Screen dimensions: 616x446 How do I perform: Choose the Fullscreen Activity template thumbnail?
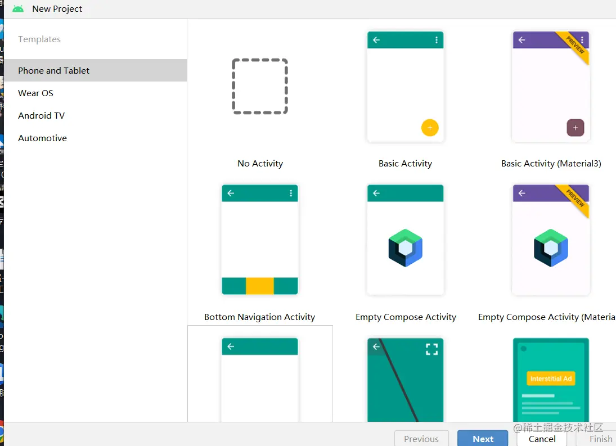pos(406,379)
